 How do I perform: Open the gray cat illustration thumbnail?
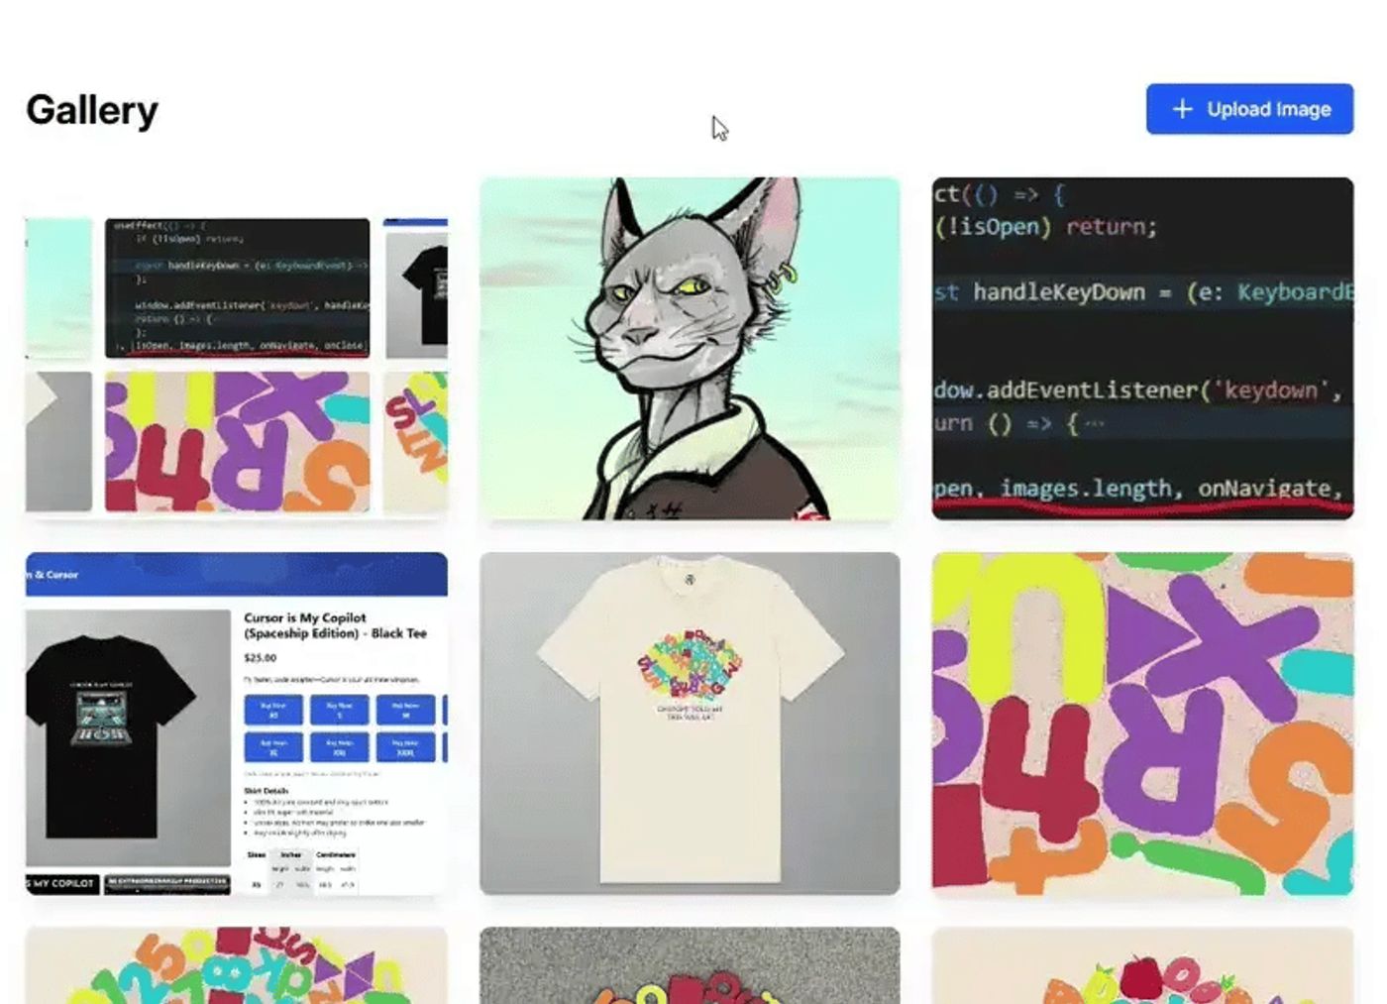click(x=690, y=348)
